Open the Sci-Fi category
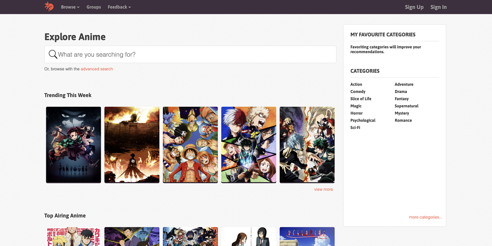Image resolution: width=492 pixels, height=246 pixels. 356,127
